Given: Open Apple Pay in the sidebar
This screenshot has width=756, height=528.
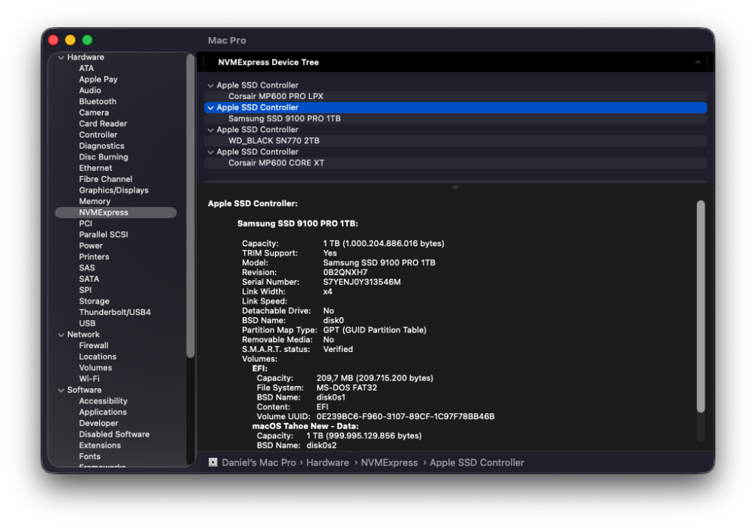Looking at the screenshot, I should tap(98, 79).
